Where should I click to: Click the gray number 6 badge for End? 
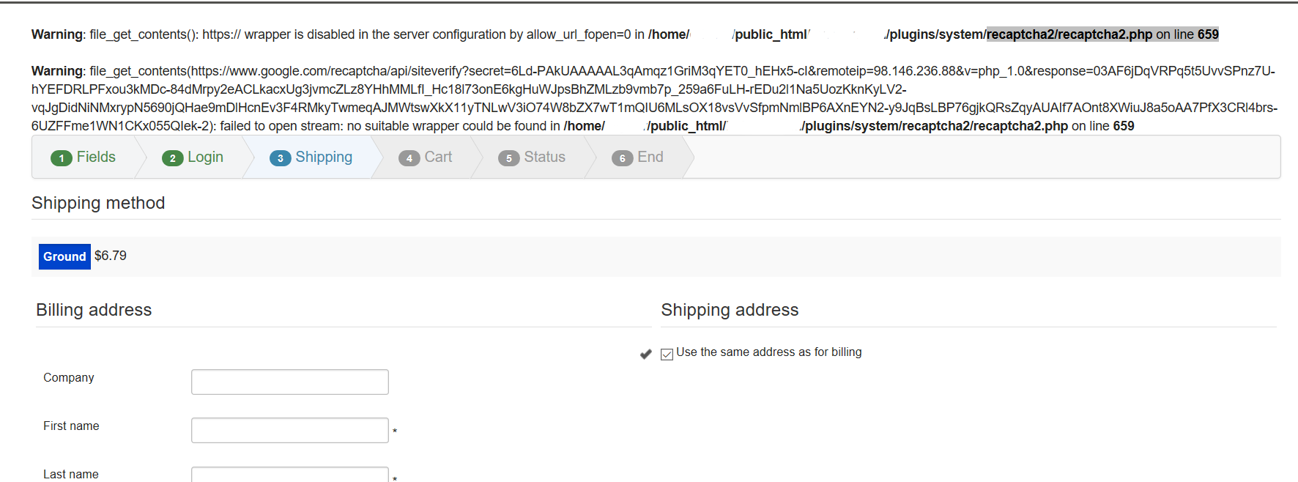click(x=622, y=158)
